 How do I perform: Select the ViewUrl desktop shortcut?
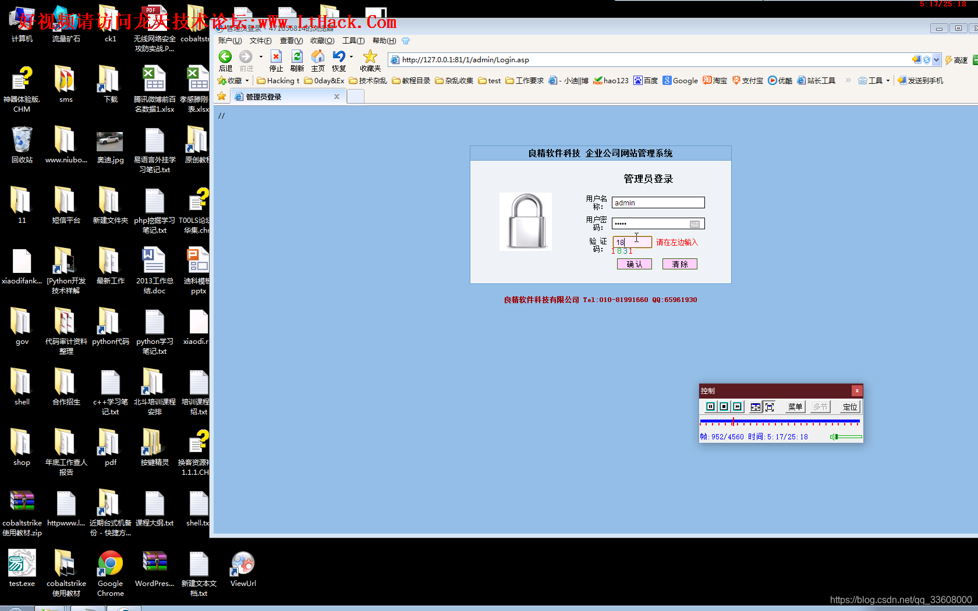point(243,569)
